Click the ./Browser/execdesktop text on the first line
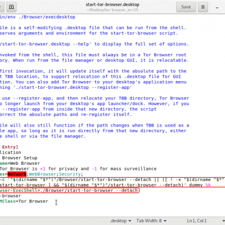This screenshot has height=225, width=225. tap(47, 17)
